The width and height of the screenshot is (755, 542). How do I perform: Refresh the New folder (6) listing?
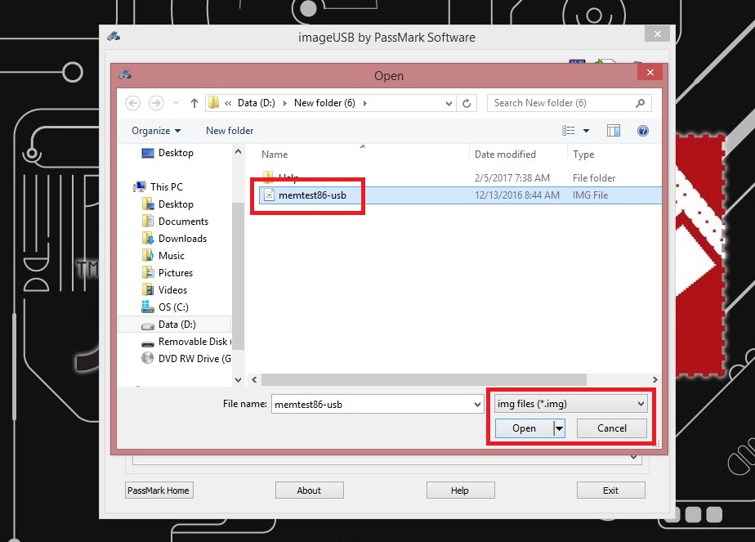pyautogui.click(x=467, y=103)
